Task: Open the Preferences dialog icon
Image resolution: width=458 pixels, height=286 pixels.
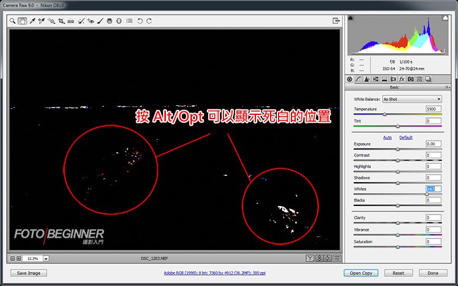Action: coord(129,20)
